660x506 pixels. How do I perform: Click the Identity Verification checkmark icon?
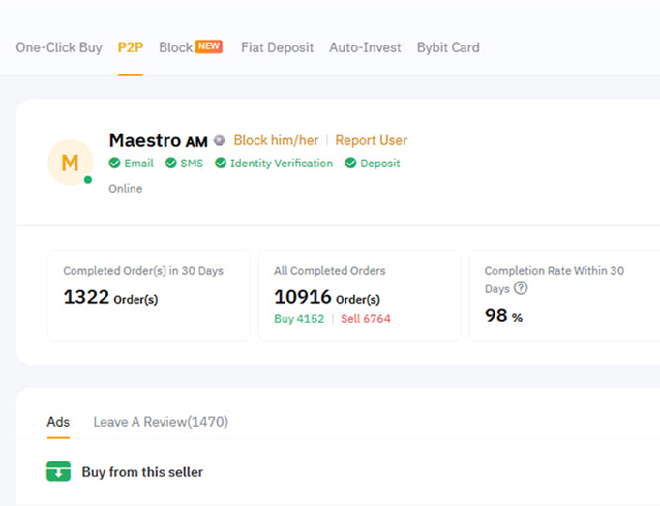221,163
